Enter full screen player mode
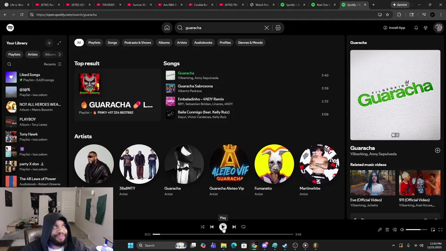The image size is (446, 251). [x=440, y=230]
